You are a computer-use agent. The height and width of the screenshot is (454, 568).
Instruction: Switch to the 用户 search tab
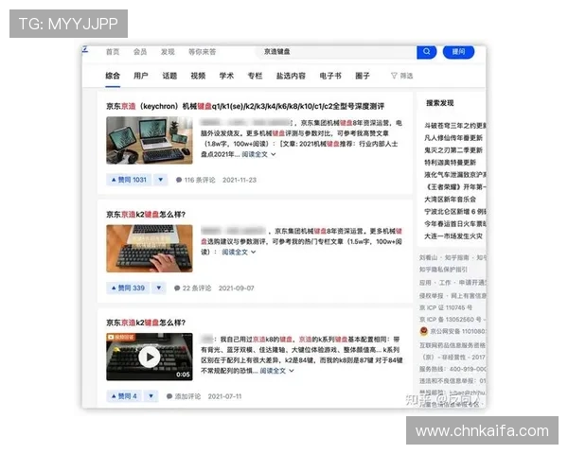tap(141, 76)
